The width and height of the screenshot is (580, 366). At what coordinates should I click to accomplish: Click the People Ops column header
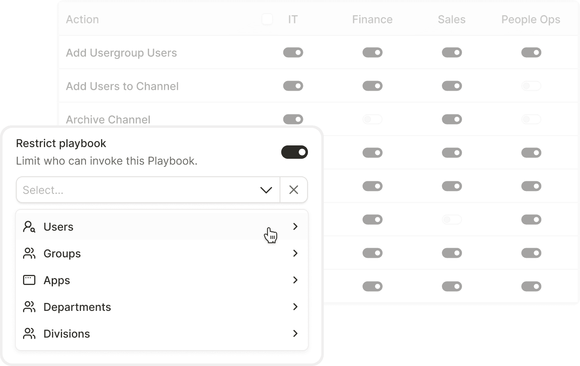530,20
